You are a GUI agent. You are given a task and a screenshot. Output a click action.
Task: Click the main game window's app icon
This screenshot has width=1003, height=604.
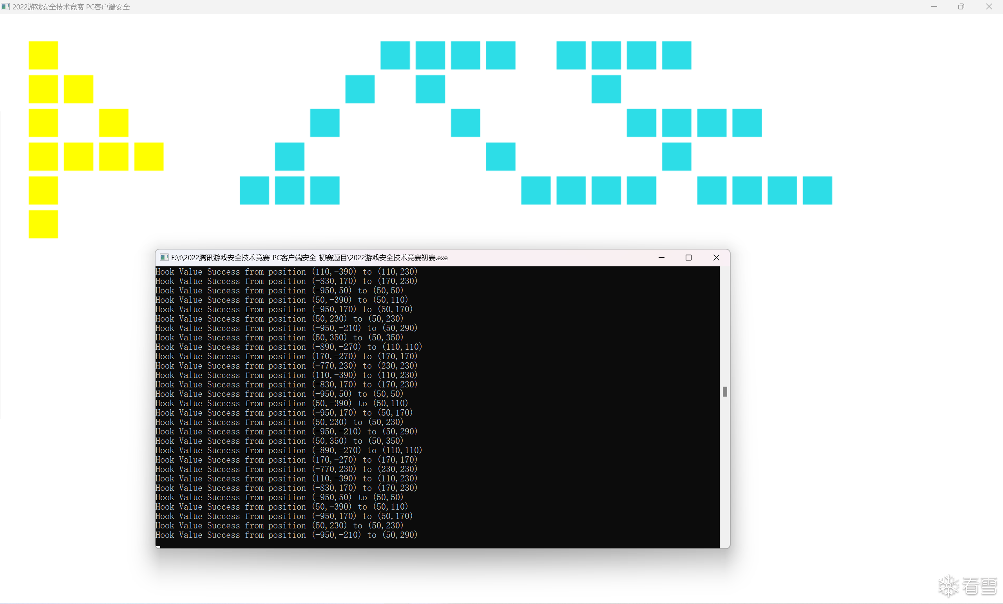[x=5, y=7]
